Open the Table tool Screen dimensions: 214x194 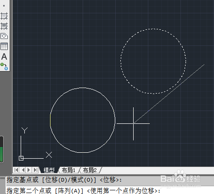4,46
